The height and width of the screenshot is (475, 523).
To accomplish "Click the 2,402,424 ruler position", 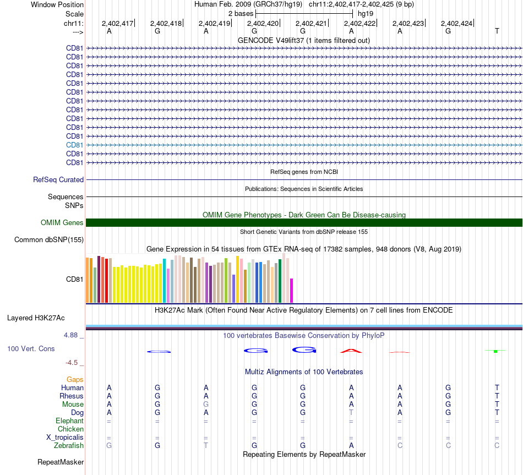I will tap(456, 23).
